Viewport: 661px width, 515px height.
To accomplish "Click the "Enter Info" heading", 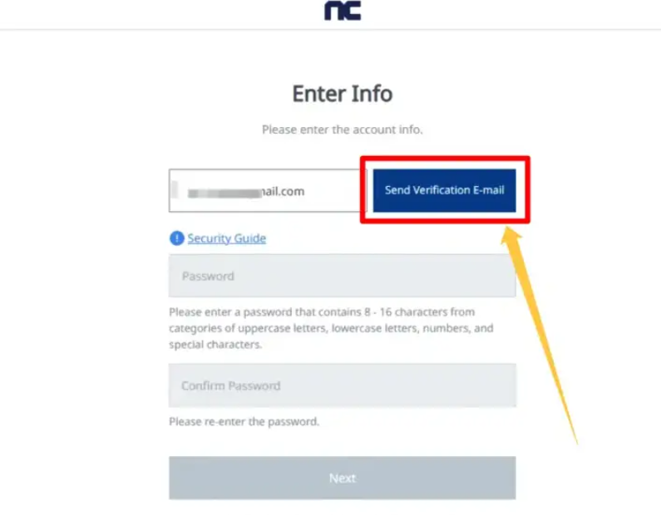I will pyautogui.click(x=342, y=94).
